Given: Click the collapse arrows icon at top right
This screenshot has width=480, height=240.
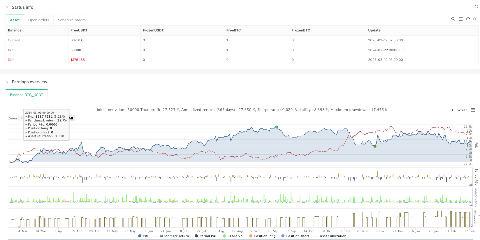Looking at the screenshot, I should [x=477, y=7].
